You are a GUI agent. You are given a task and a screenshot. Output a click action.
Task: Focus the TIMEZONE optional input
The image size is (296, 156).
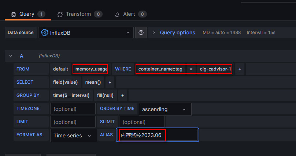point(73,109)
